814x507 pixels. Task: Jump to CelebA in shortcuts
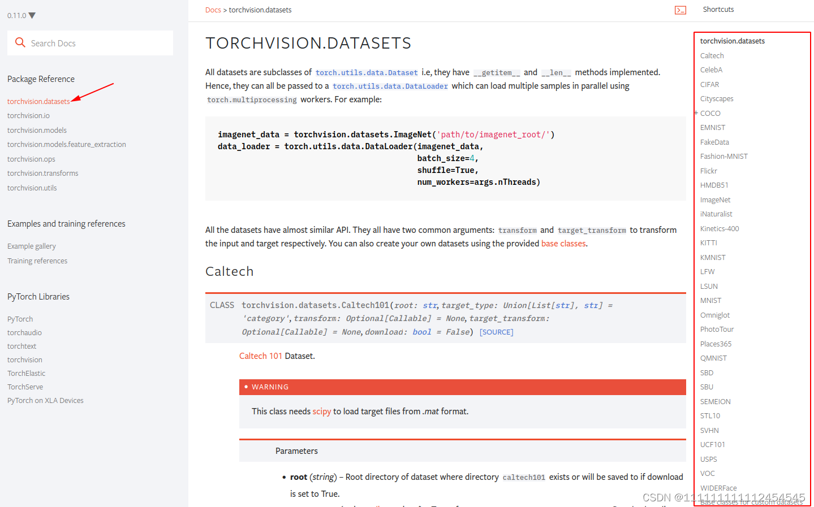712,70
